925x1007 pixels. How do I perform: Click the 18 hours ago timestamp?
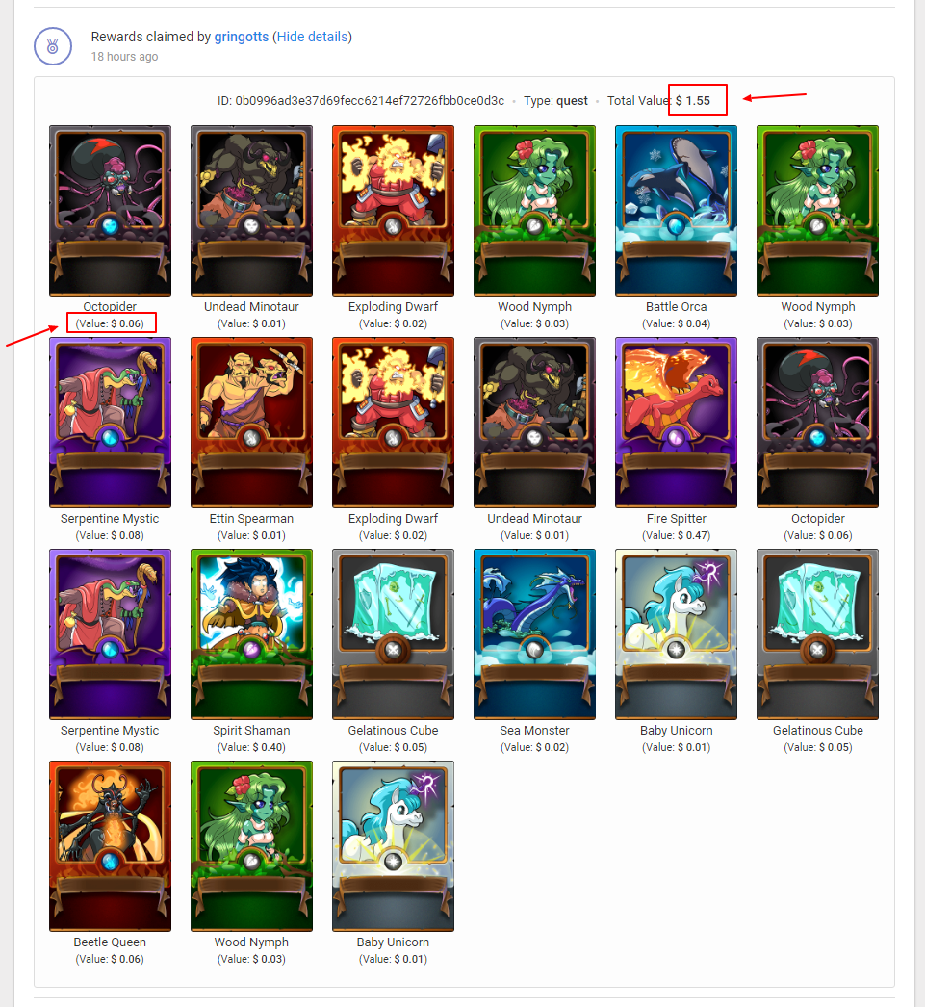click(x=124, y=57)
